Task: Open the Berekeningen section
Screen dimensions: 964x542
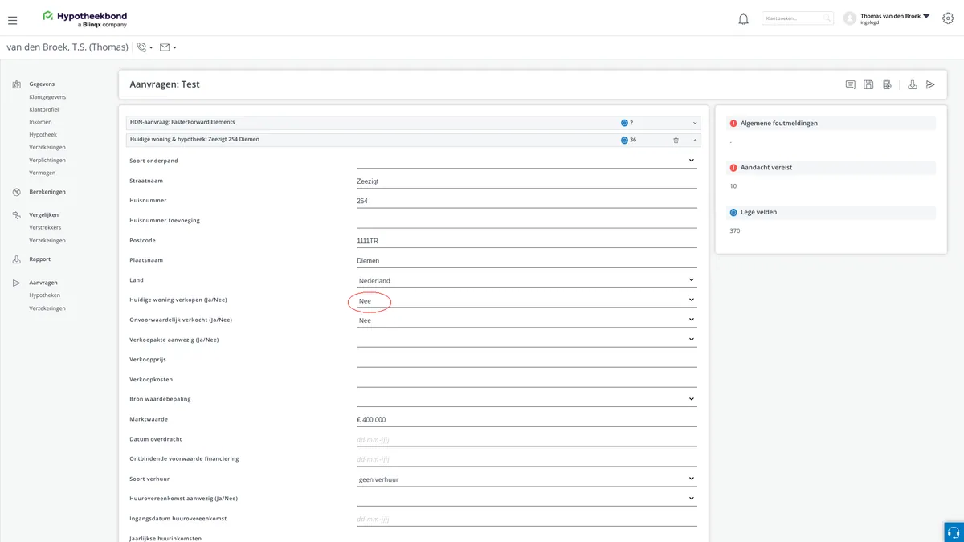Action: [47, 192]
